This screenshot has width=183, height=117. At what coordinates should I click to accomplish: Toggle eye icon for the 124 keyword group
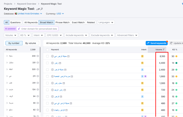pyautogui.click(x=38, y=89)
